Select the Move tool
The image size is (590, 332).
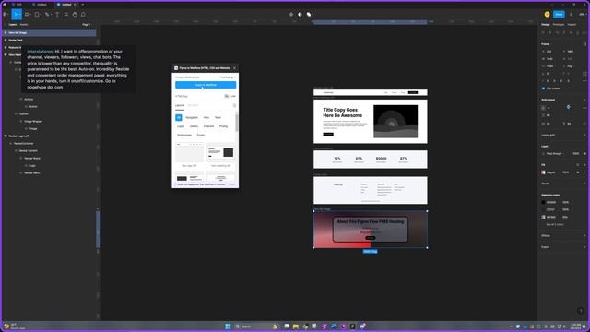[x=17, y=15]
